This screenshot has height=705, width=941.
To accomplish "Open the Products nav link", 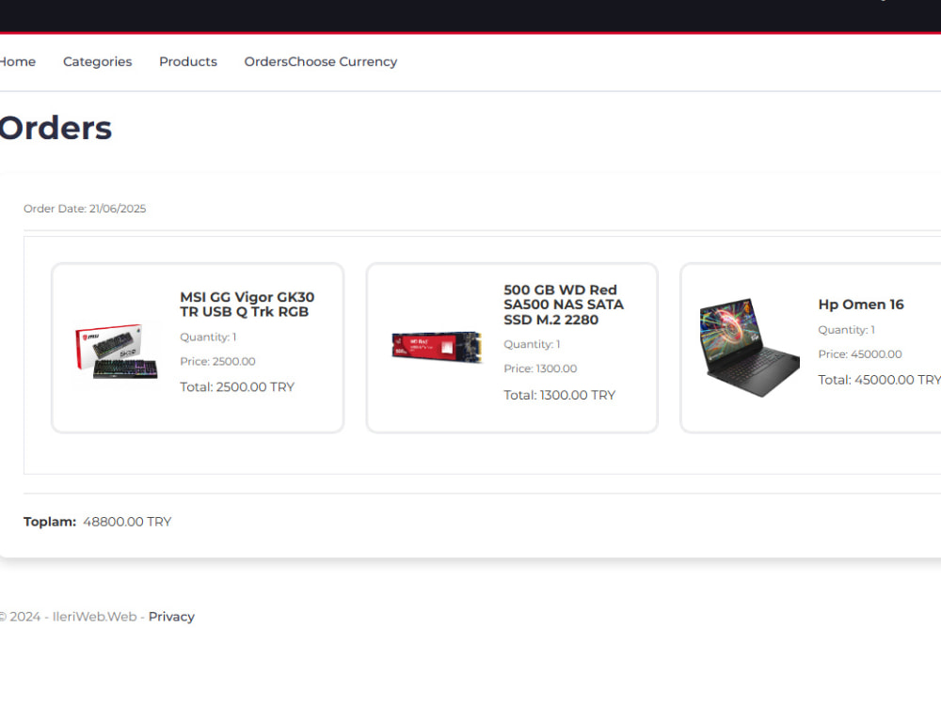I will (188, 62).
